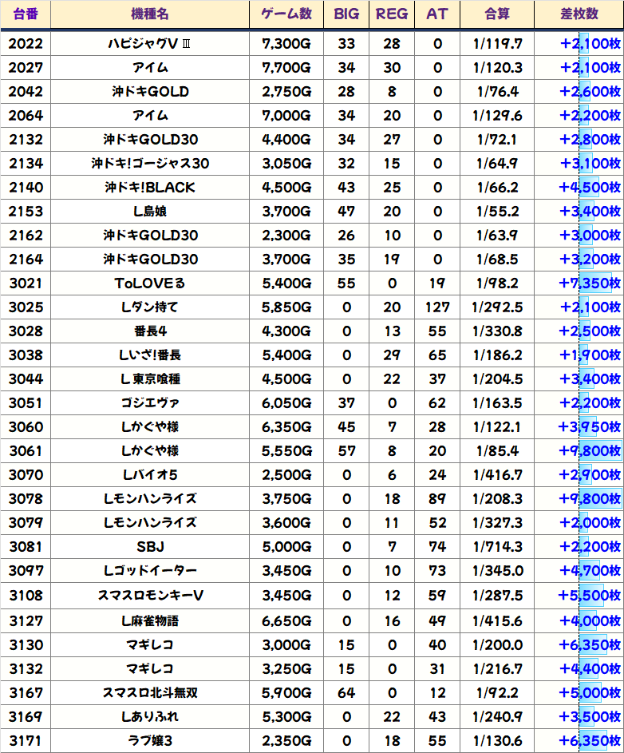Select 沖ドキ!BLACK machine name
The height and width of the screenshot is (753, 624).
150,188
